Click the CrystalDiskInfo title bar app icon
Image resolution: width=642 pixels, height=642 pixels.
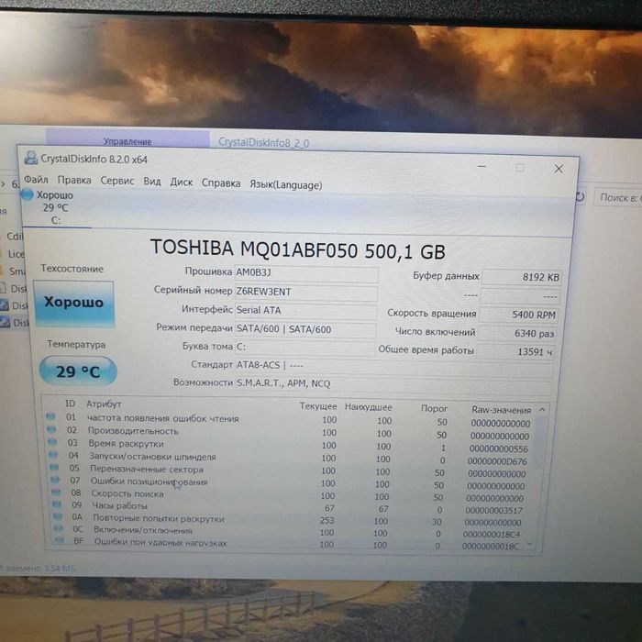click(30, 158)
